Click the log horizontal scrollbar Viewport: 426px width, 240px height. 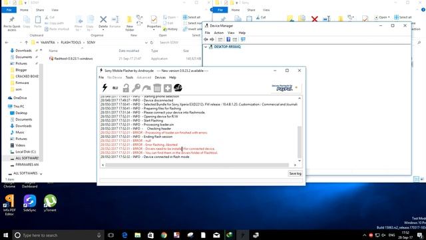point(197,165)
